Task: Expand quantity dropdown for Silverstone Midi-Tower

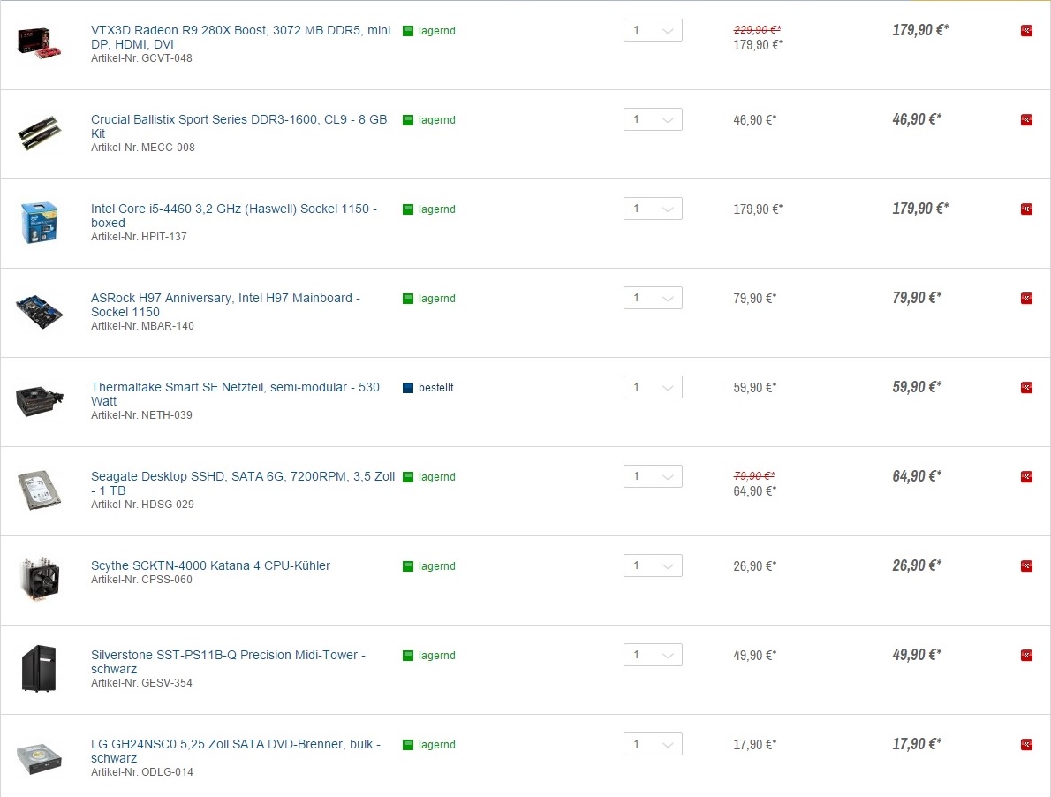Action: 653,654
